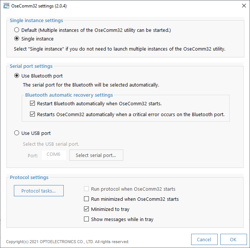
Task: Select the Default multiple instances option
Action: pos(16,30)
